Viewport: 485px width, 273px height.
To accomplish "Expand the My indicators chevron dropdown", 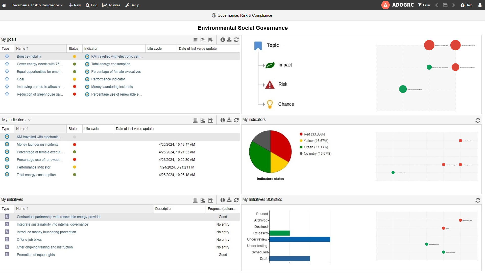I will tap(30, 120).
